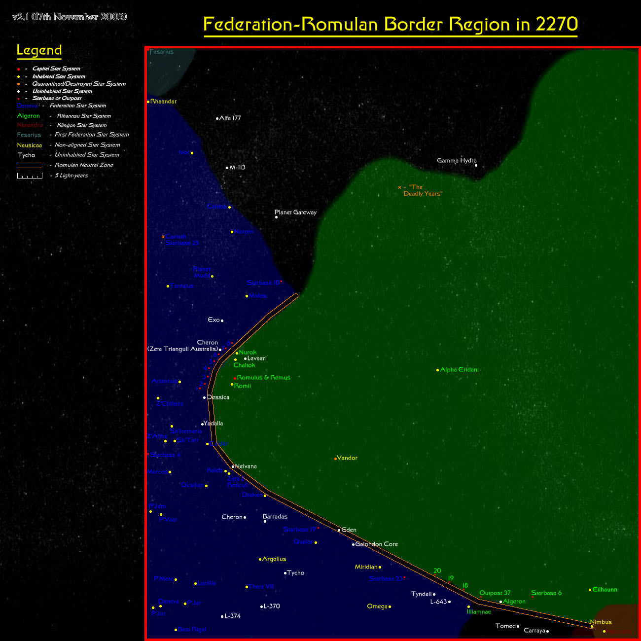Viewport: 641px width, 641px height.
Task: Click the "Illiamnae" star label
Action: click(479, 612)
